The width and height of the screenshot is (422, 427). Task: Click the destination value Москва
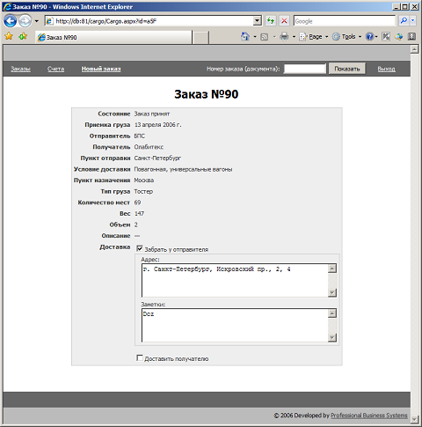(x=144, y=180)
